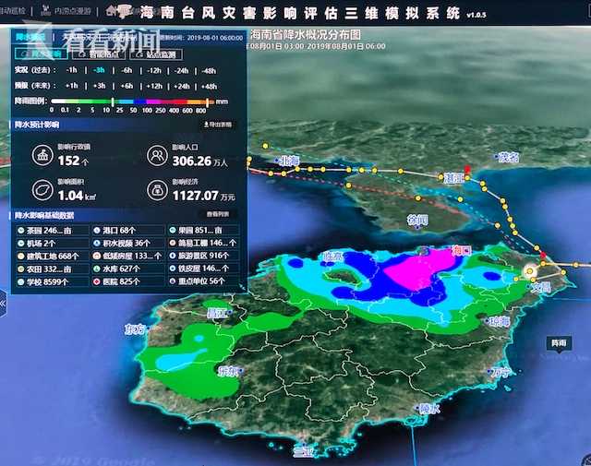Select the 水库 627个 data item
Image resolution: width=591 pixels, height=466 pixels.
[x=117, y=268]
